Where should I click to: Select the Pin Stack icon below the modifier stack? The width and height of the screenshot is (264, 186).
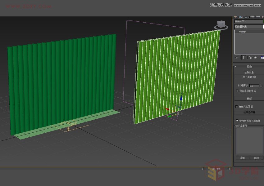tap(237, 57)
